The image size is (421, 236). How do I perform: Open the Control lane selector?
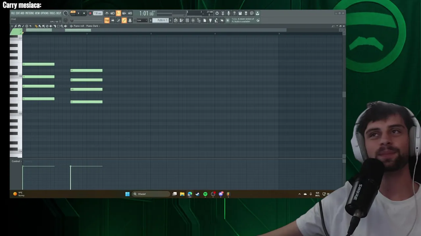pos(16,161)
